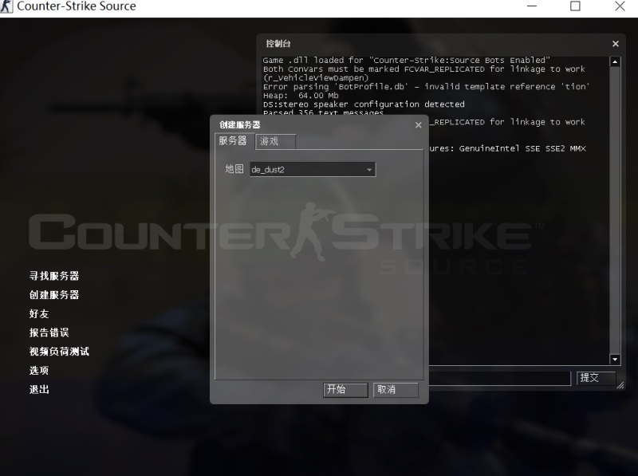Choose 报告错误 in main menu
Image resolution: width=638 pixels, height=476 pixels.
click(49, 332)
